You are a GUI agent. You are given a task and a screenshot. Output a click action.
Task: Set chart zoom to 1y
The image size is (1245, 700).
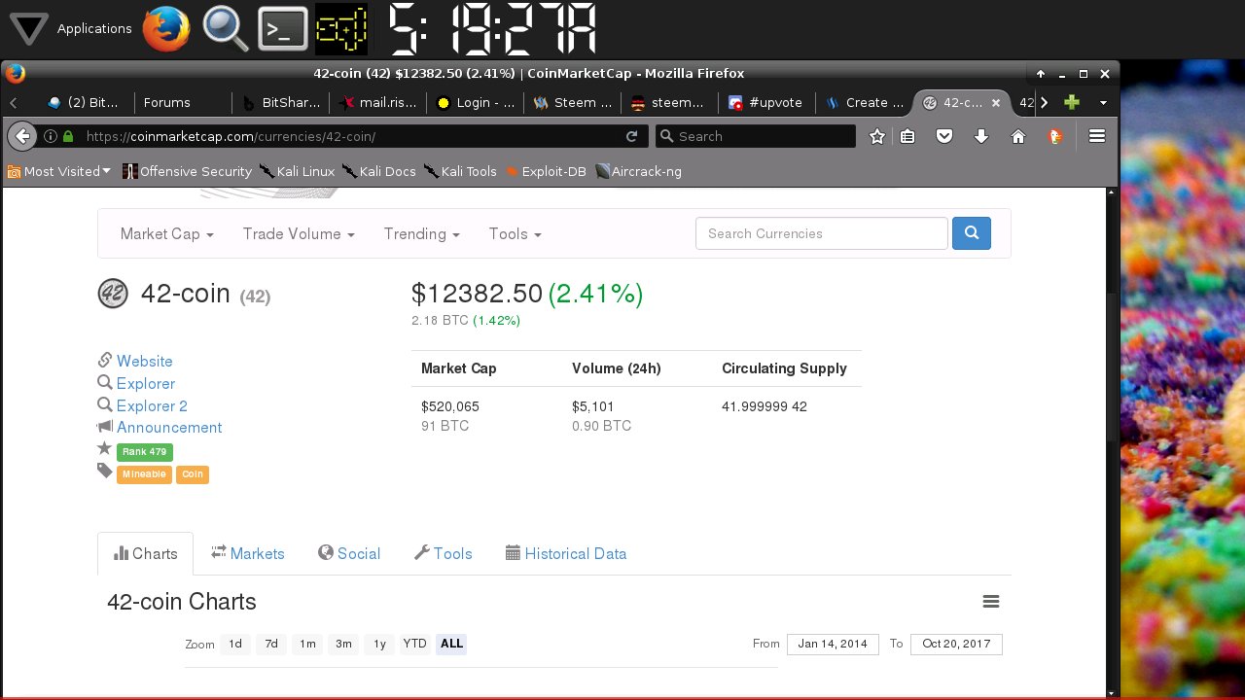[x=379, y=644]
